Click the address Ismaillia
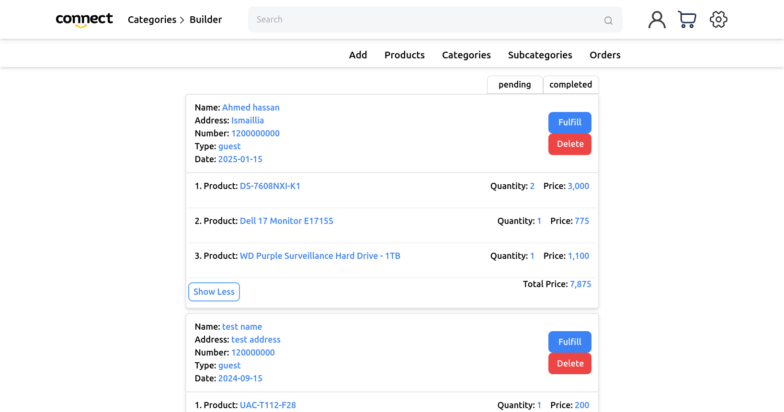Image resolution: width=784 pixels, height=412 pixels. coord(248,121)
